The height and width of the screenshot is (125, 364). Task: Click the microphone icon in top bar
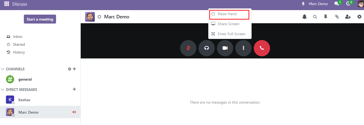pyautogui.click(x=303, y=4)
